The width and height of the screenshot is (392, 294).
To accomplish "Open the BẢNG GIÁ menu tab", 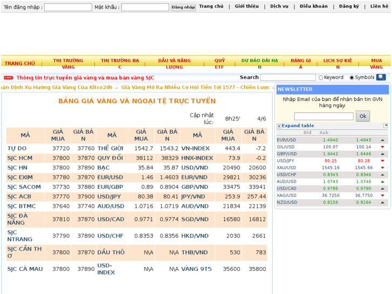I will 300,64.
